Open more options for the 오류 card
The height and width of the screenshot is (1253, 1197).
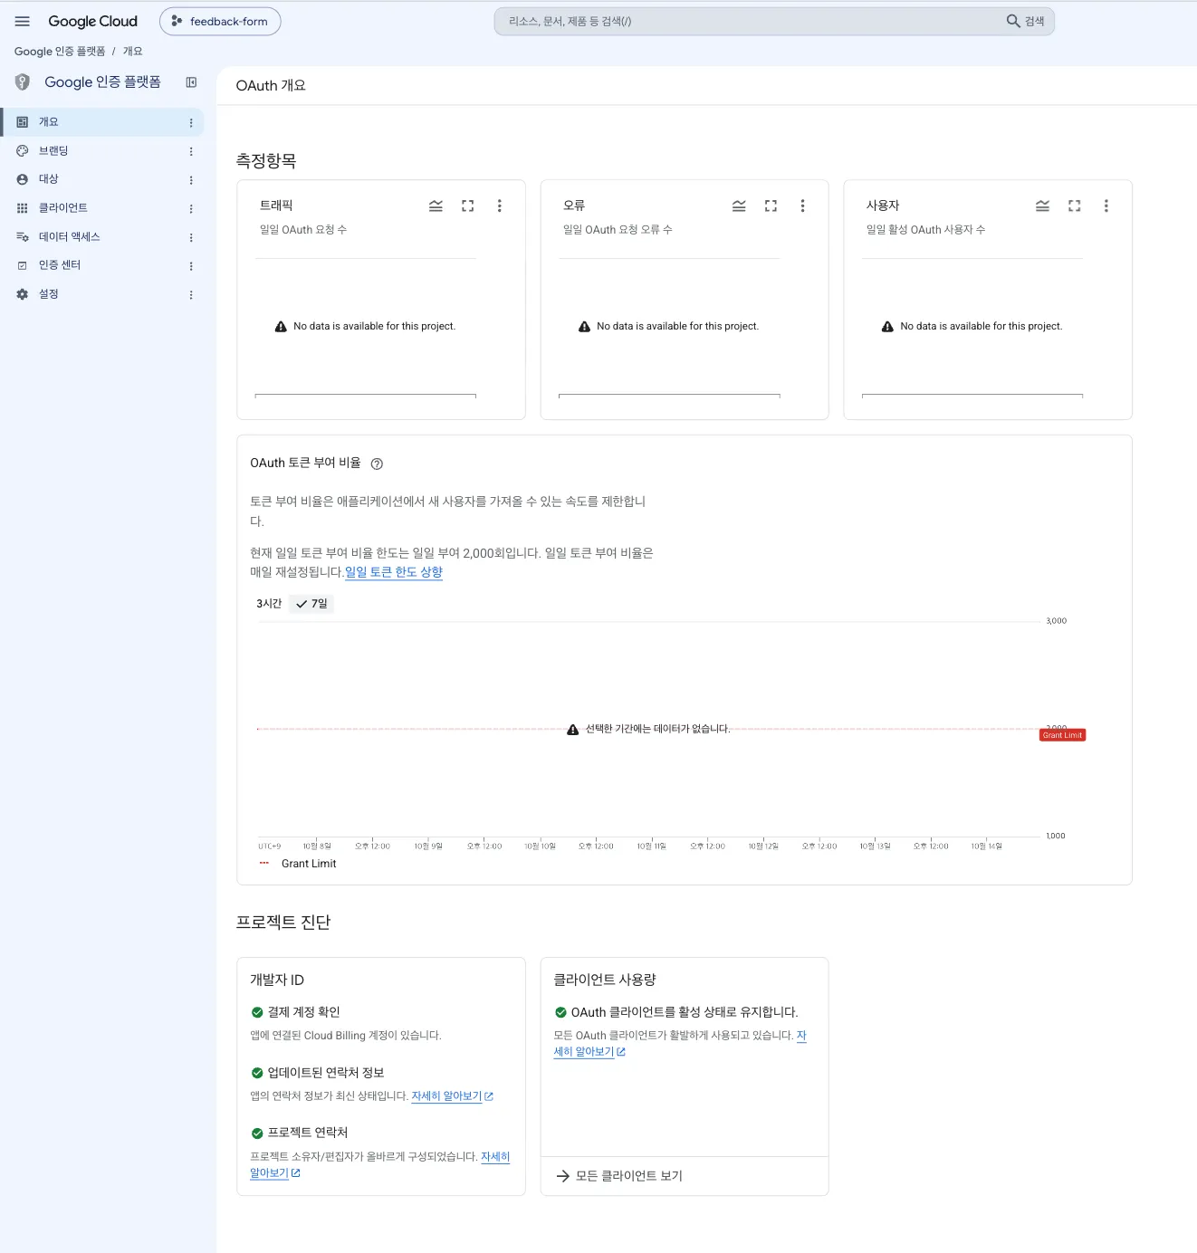(x=802, y=206)
